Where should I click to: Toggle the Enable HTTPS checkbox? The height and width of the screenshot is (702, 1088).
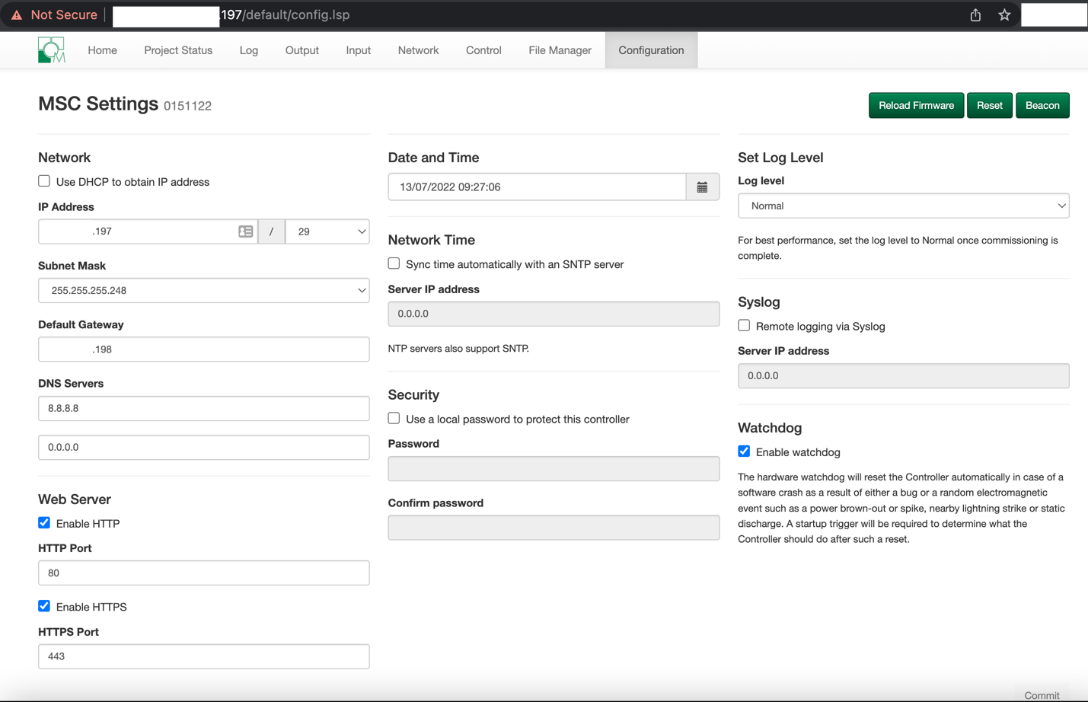pos(44,606)
